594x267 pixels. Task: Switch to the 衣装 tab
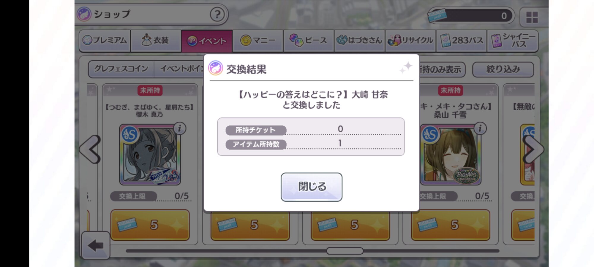point(156,41)
